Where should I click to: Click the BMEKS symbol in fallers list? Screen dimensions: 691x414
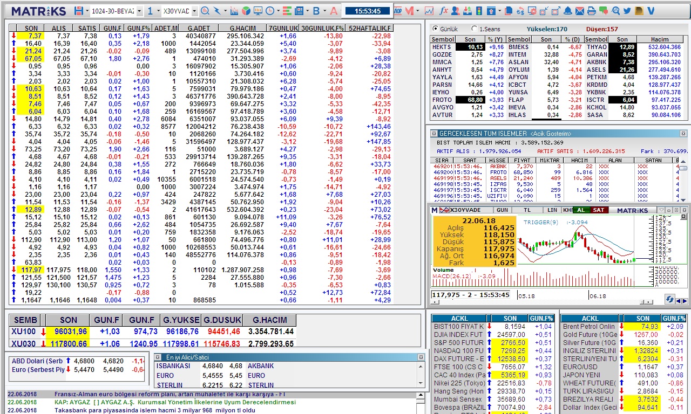click(x=518, y=47)
